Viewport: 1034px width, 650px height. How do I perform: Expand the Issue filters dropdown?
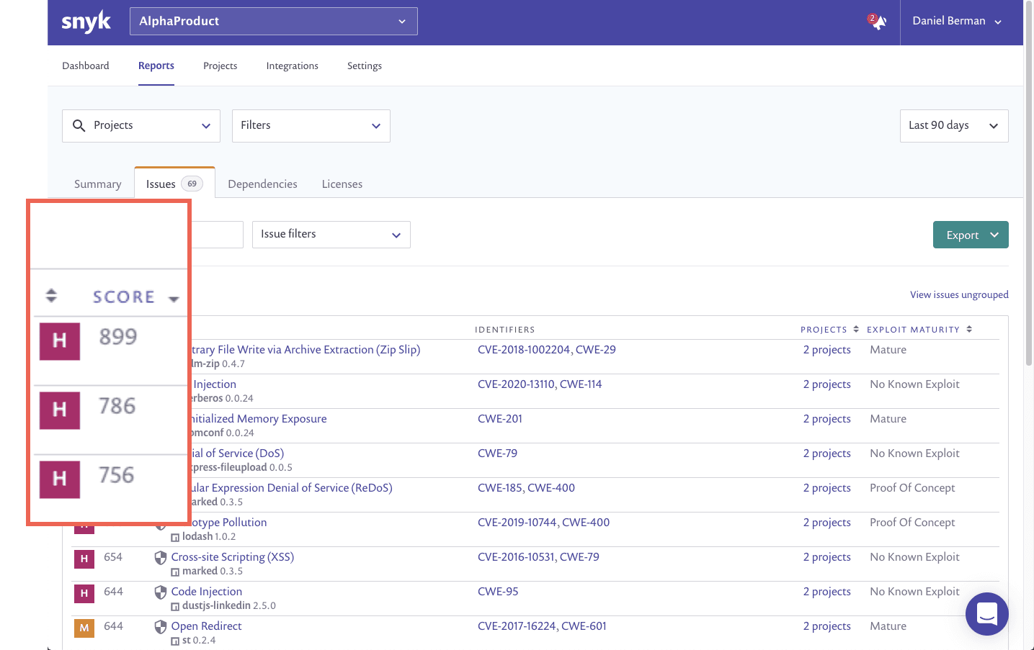[331, 235]
